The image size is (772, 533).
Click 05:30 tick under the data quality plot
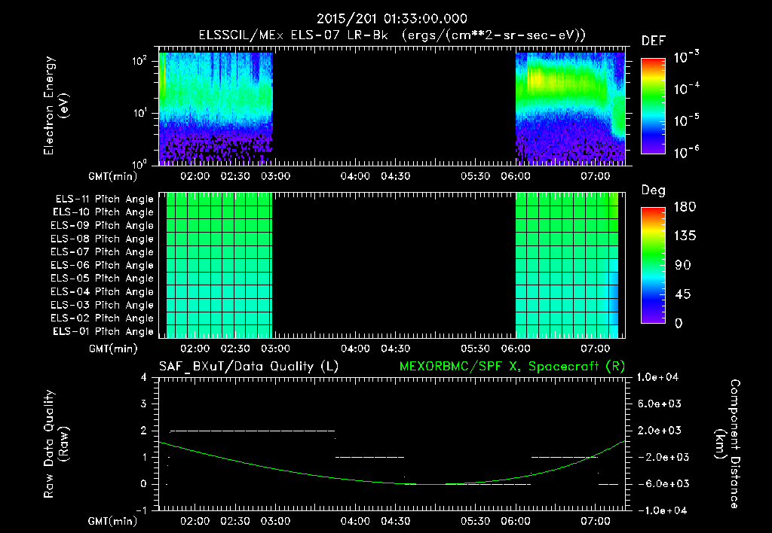(475, 521)
